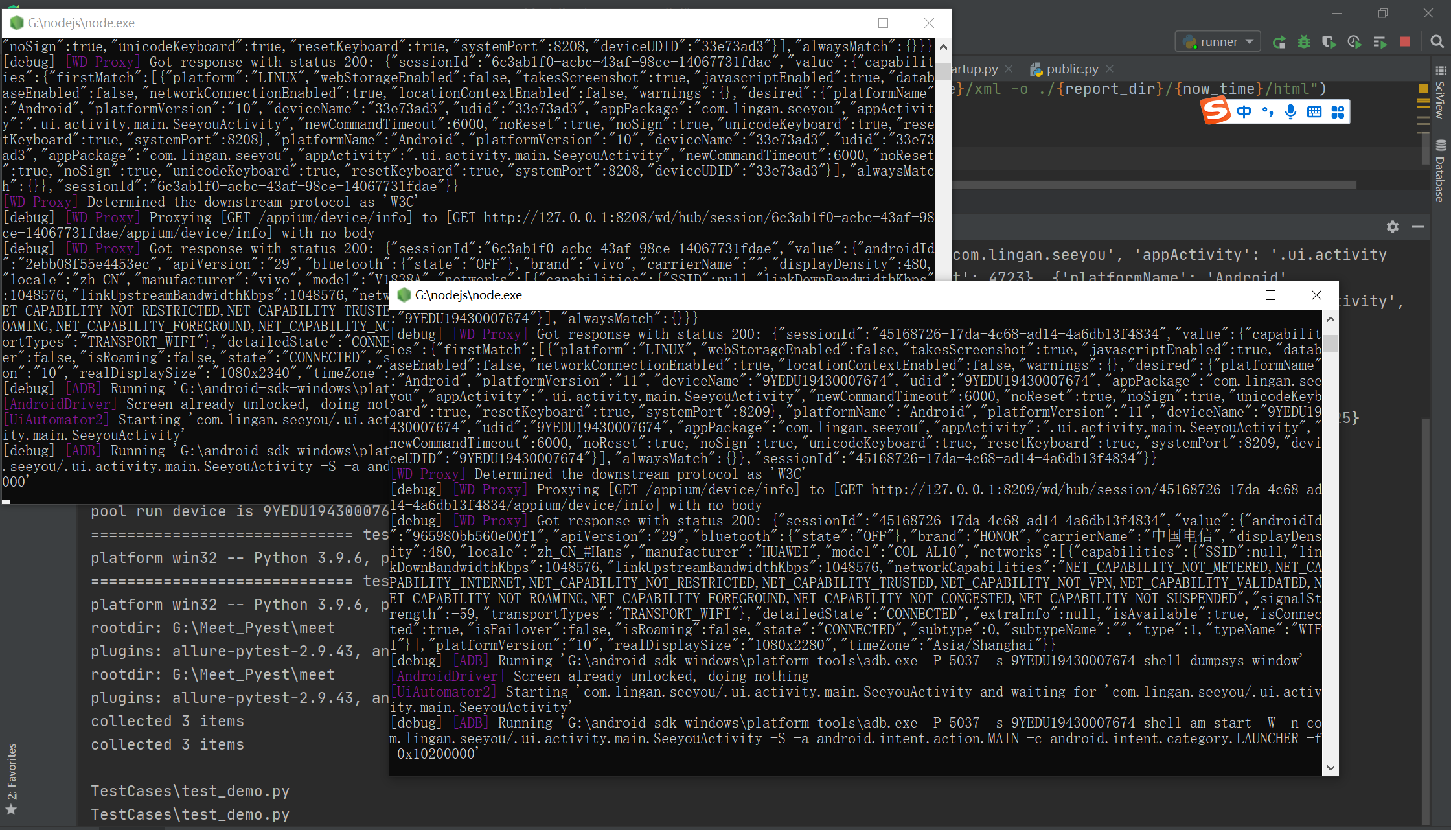Click horizontal scrollbar of the editor
Screen dimensions: 1451x830
point(1153,185)
